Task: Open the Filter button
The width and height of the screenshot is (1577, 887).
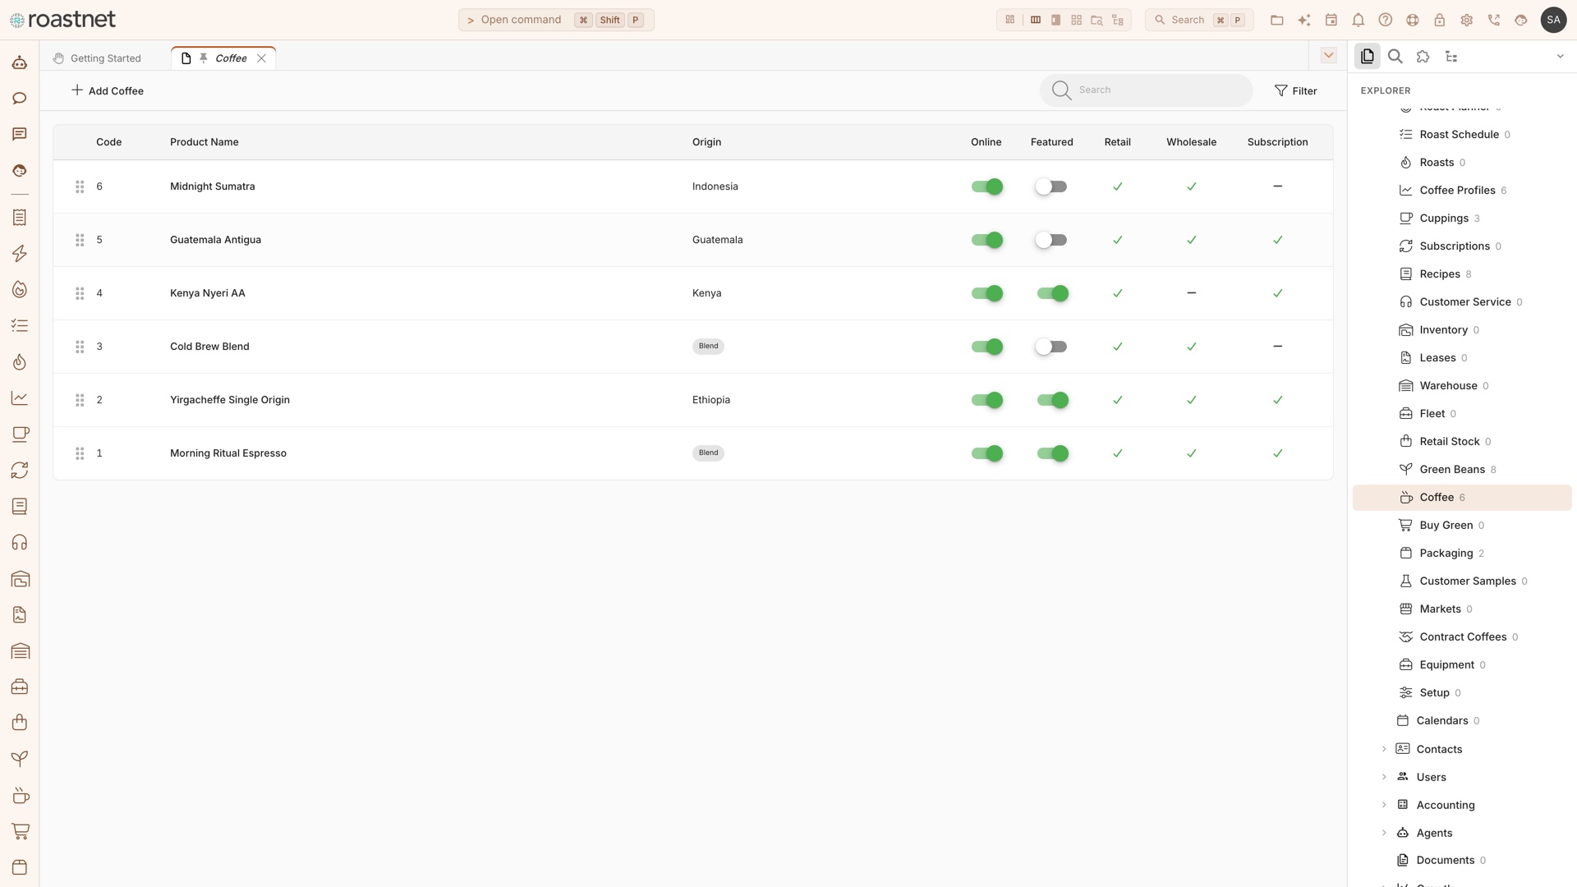Action: pos(1295,90)
